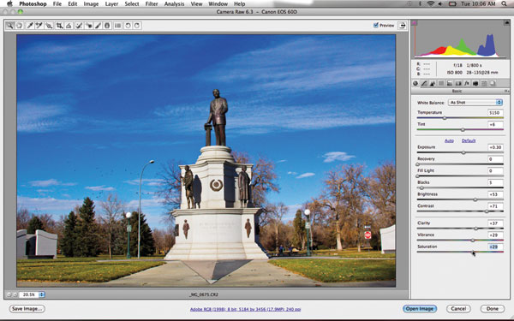Open the Detail panel tab
This screenshot has height=321, width=514.
(x=433, y=83)
